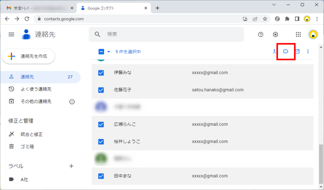Screen dimensions: 324x190
Task: Click the 検索 search field
Action: (171, 34)
